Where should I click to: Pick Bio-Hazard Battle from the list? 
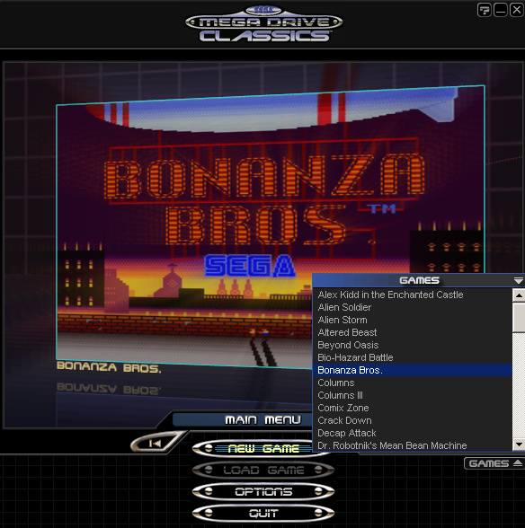(x=413, y=357)
